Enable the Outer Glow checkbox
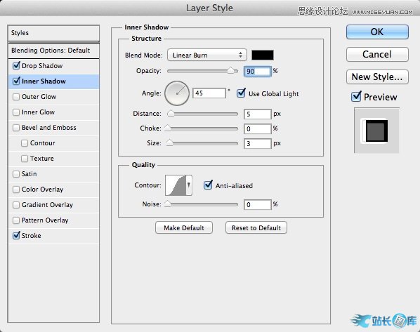 click(16, 97)
